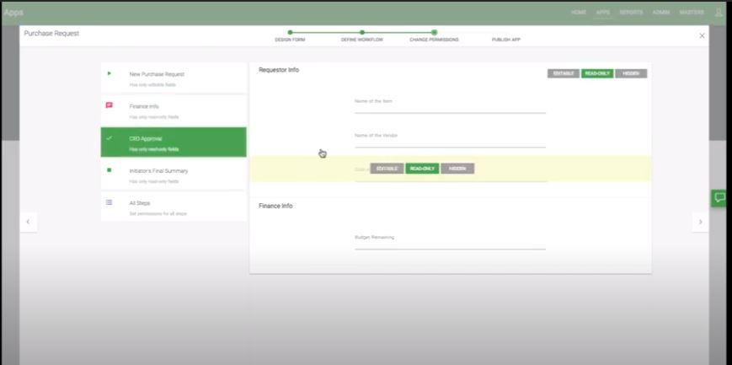
Task: Go to next step with right arrow
Action: click(700, 222)
